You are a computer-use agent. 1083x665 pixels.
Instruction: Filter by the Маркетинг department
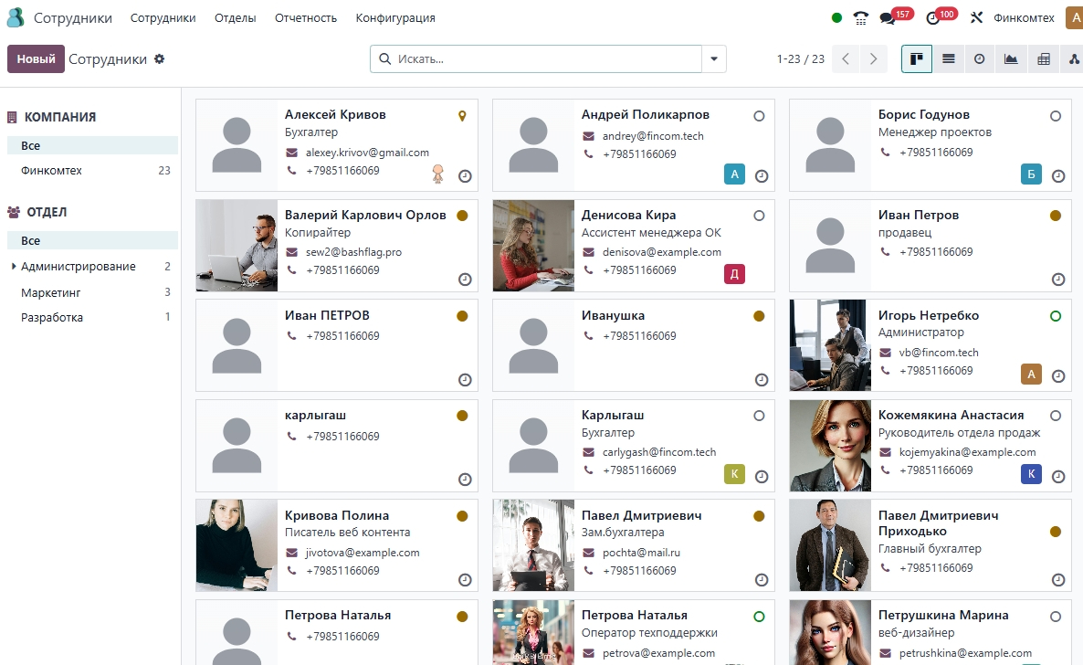tap(51, 292)
